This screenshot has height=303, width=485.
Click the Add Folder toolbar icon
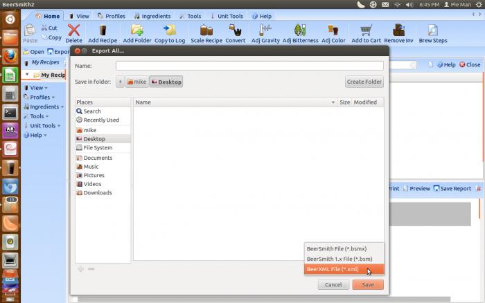click(x=137, y=33)
